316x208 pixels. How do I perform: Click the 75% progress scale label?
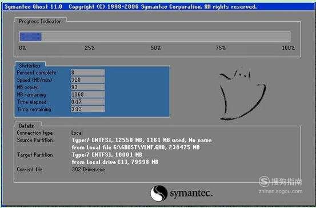tap(221, 48)
